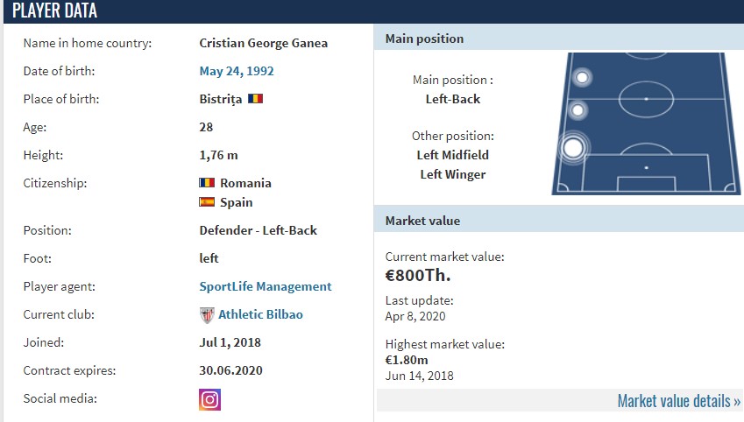Select the largest Left-Back position dot
744x422 pixels.
click(572, 148)
